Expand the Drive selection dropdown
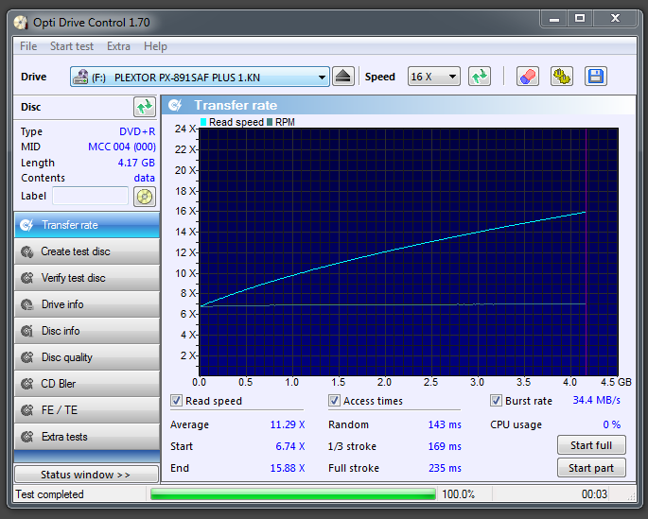The image size is (648, 519). click(x=200, y=77)
